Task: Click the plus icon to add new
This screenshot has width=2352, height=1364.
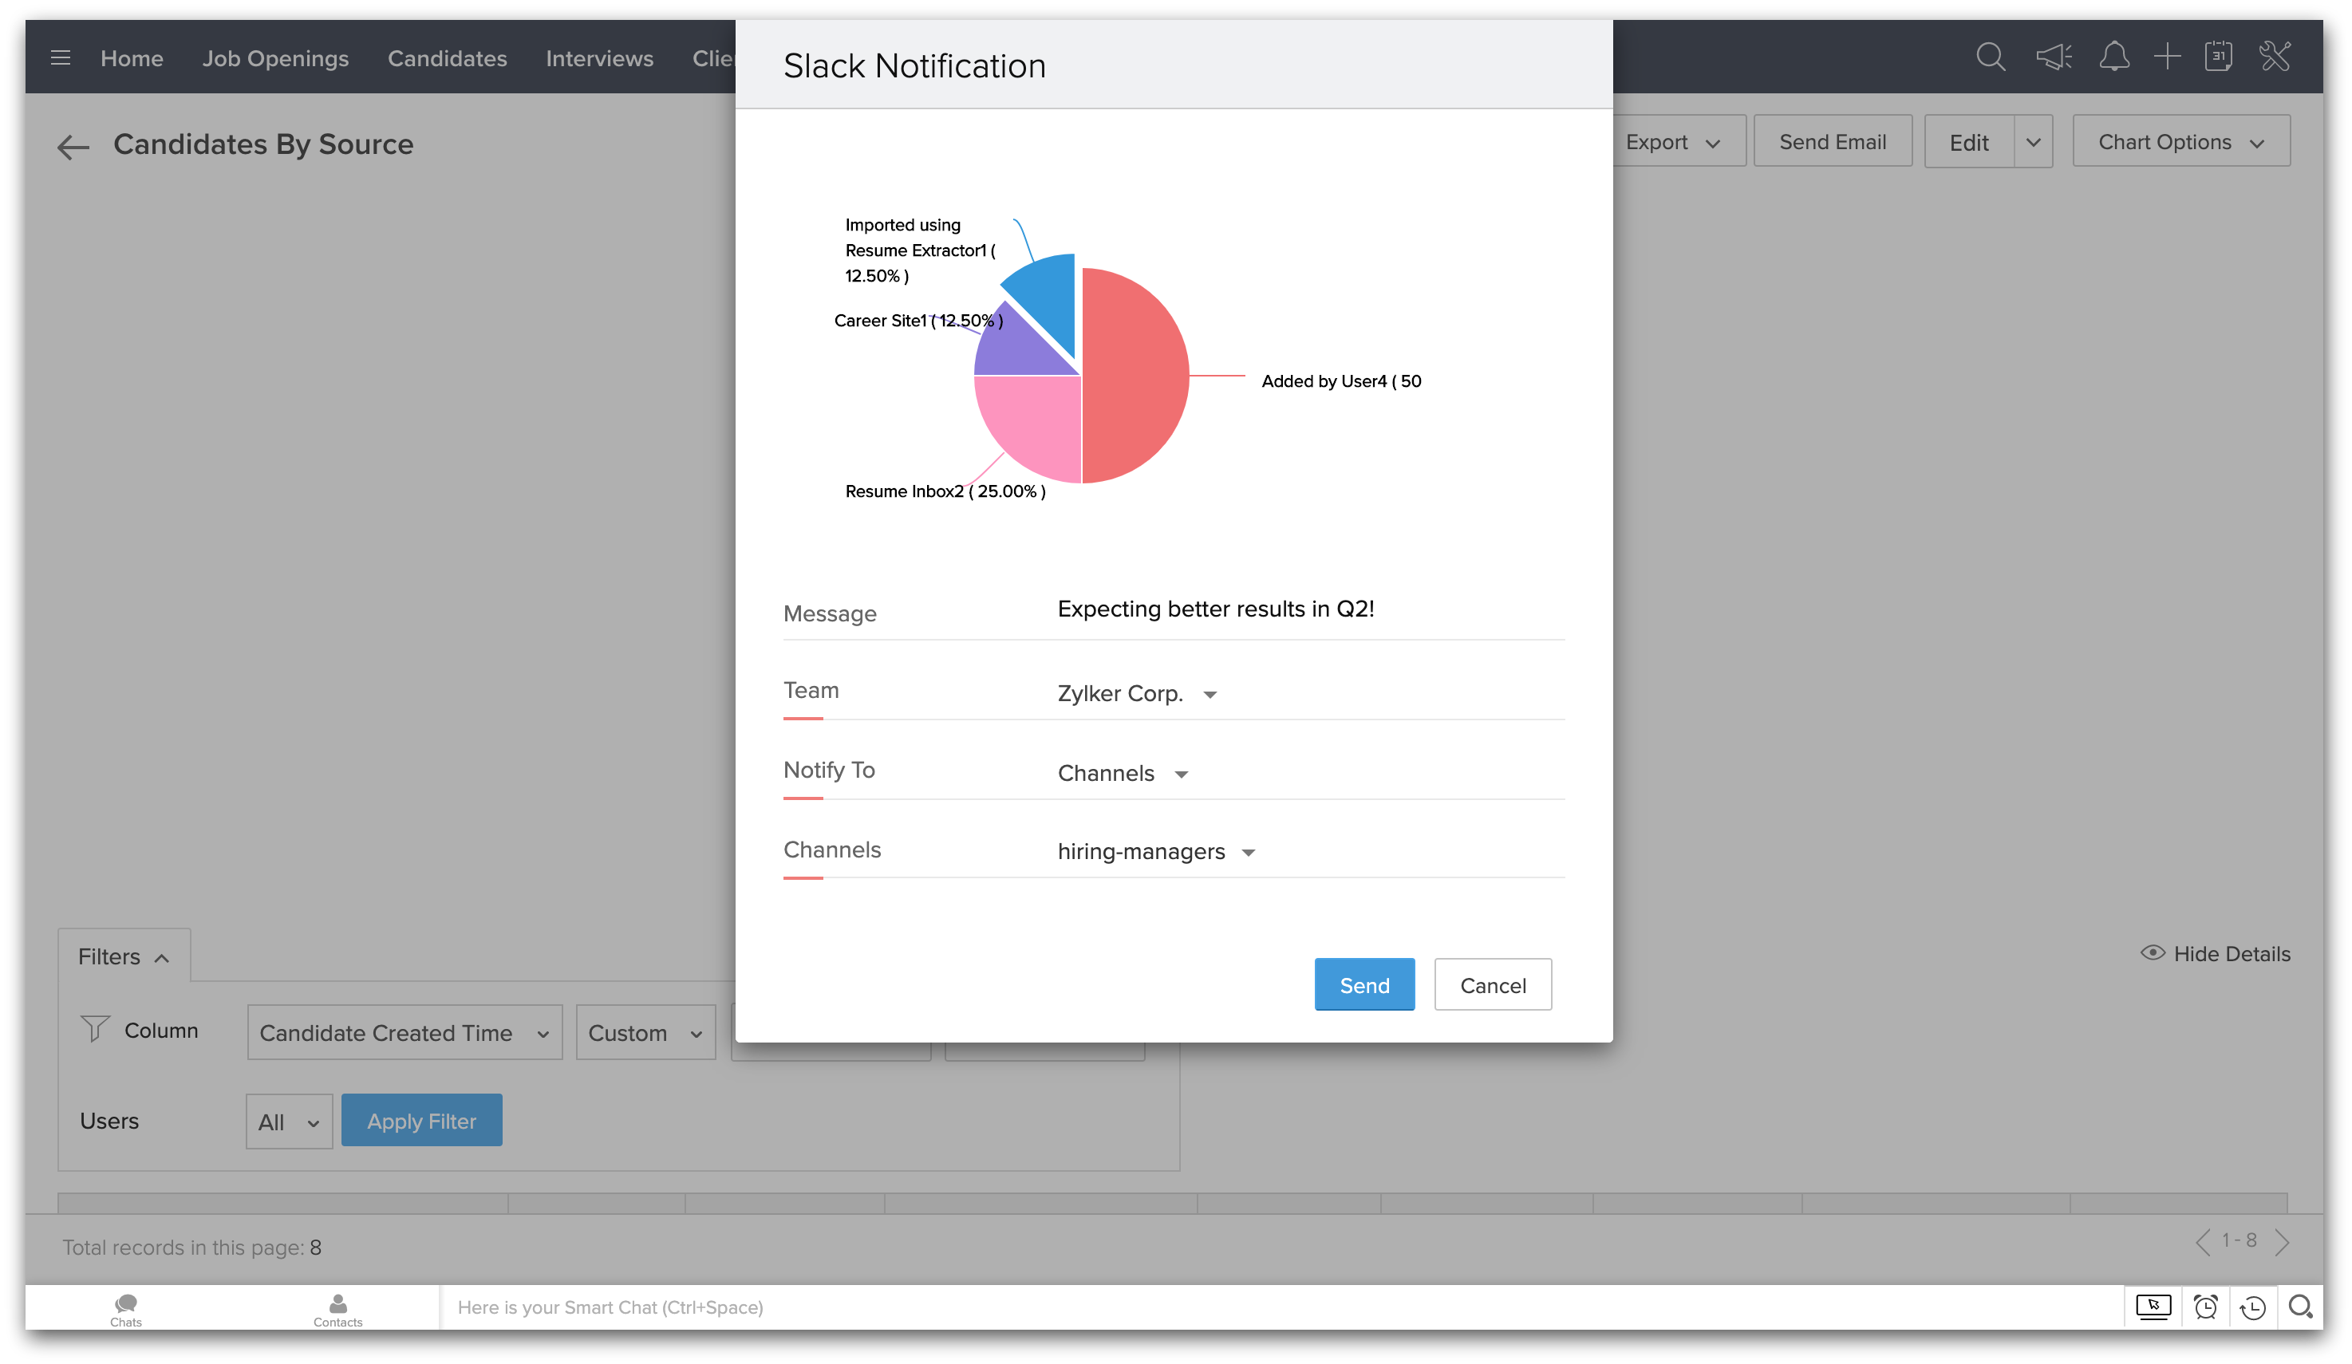Action: click(x=2167, y=57)
